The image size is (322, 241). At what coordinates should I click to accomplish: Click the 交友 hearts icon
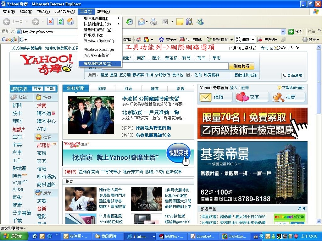242,97
